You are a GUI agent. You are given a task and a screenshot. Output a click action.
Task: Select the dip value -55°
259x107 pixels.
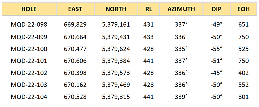pyautogui.click(x=216, y=49)
